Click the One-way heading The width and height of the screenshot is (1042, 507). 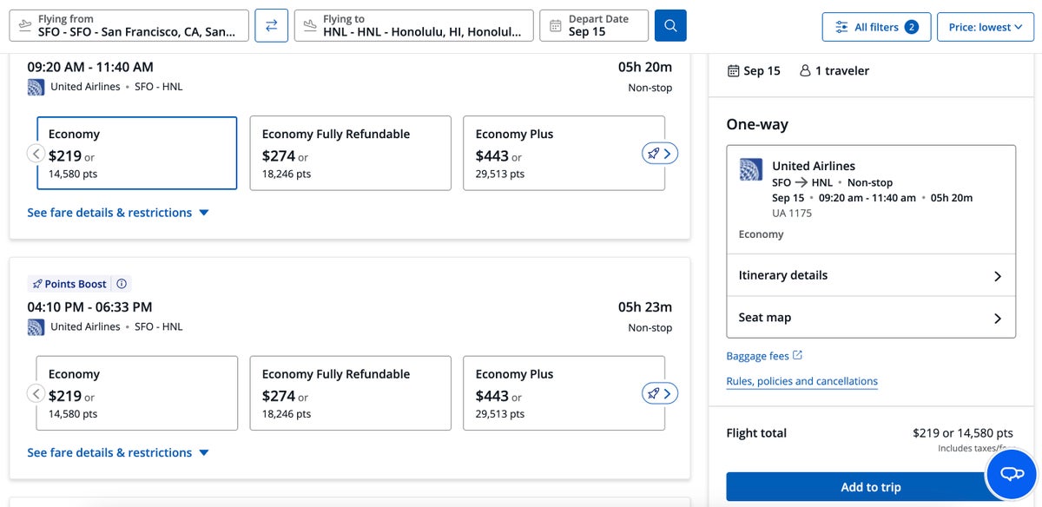[x=757, y=125]
